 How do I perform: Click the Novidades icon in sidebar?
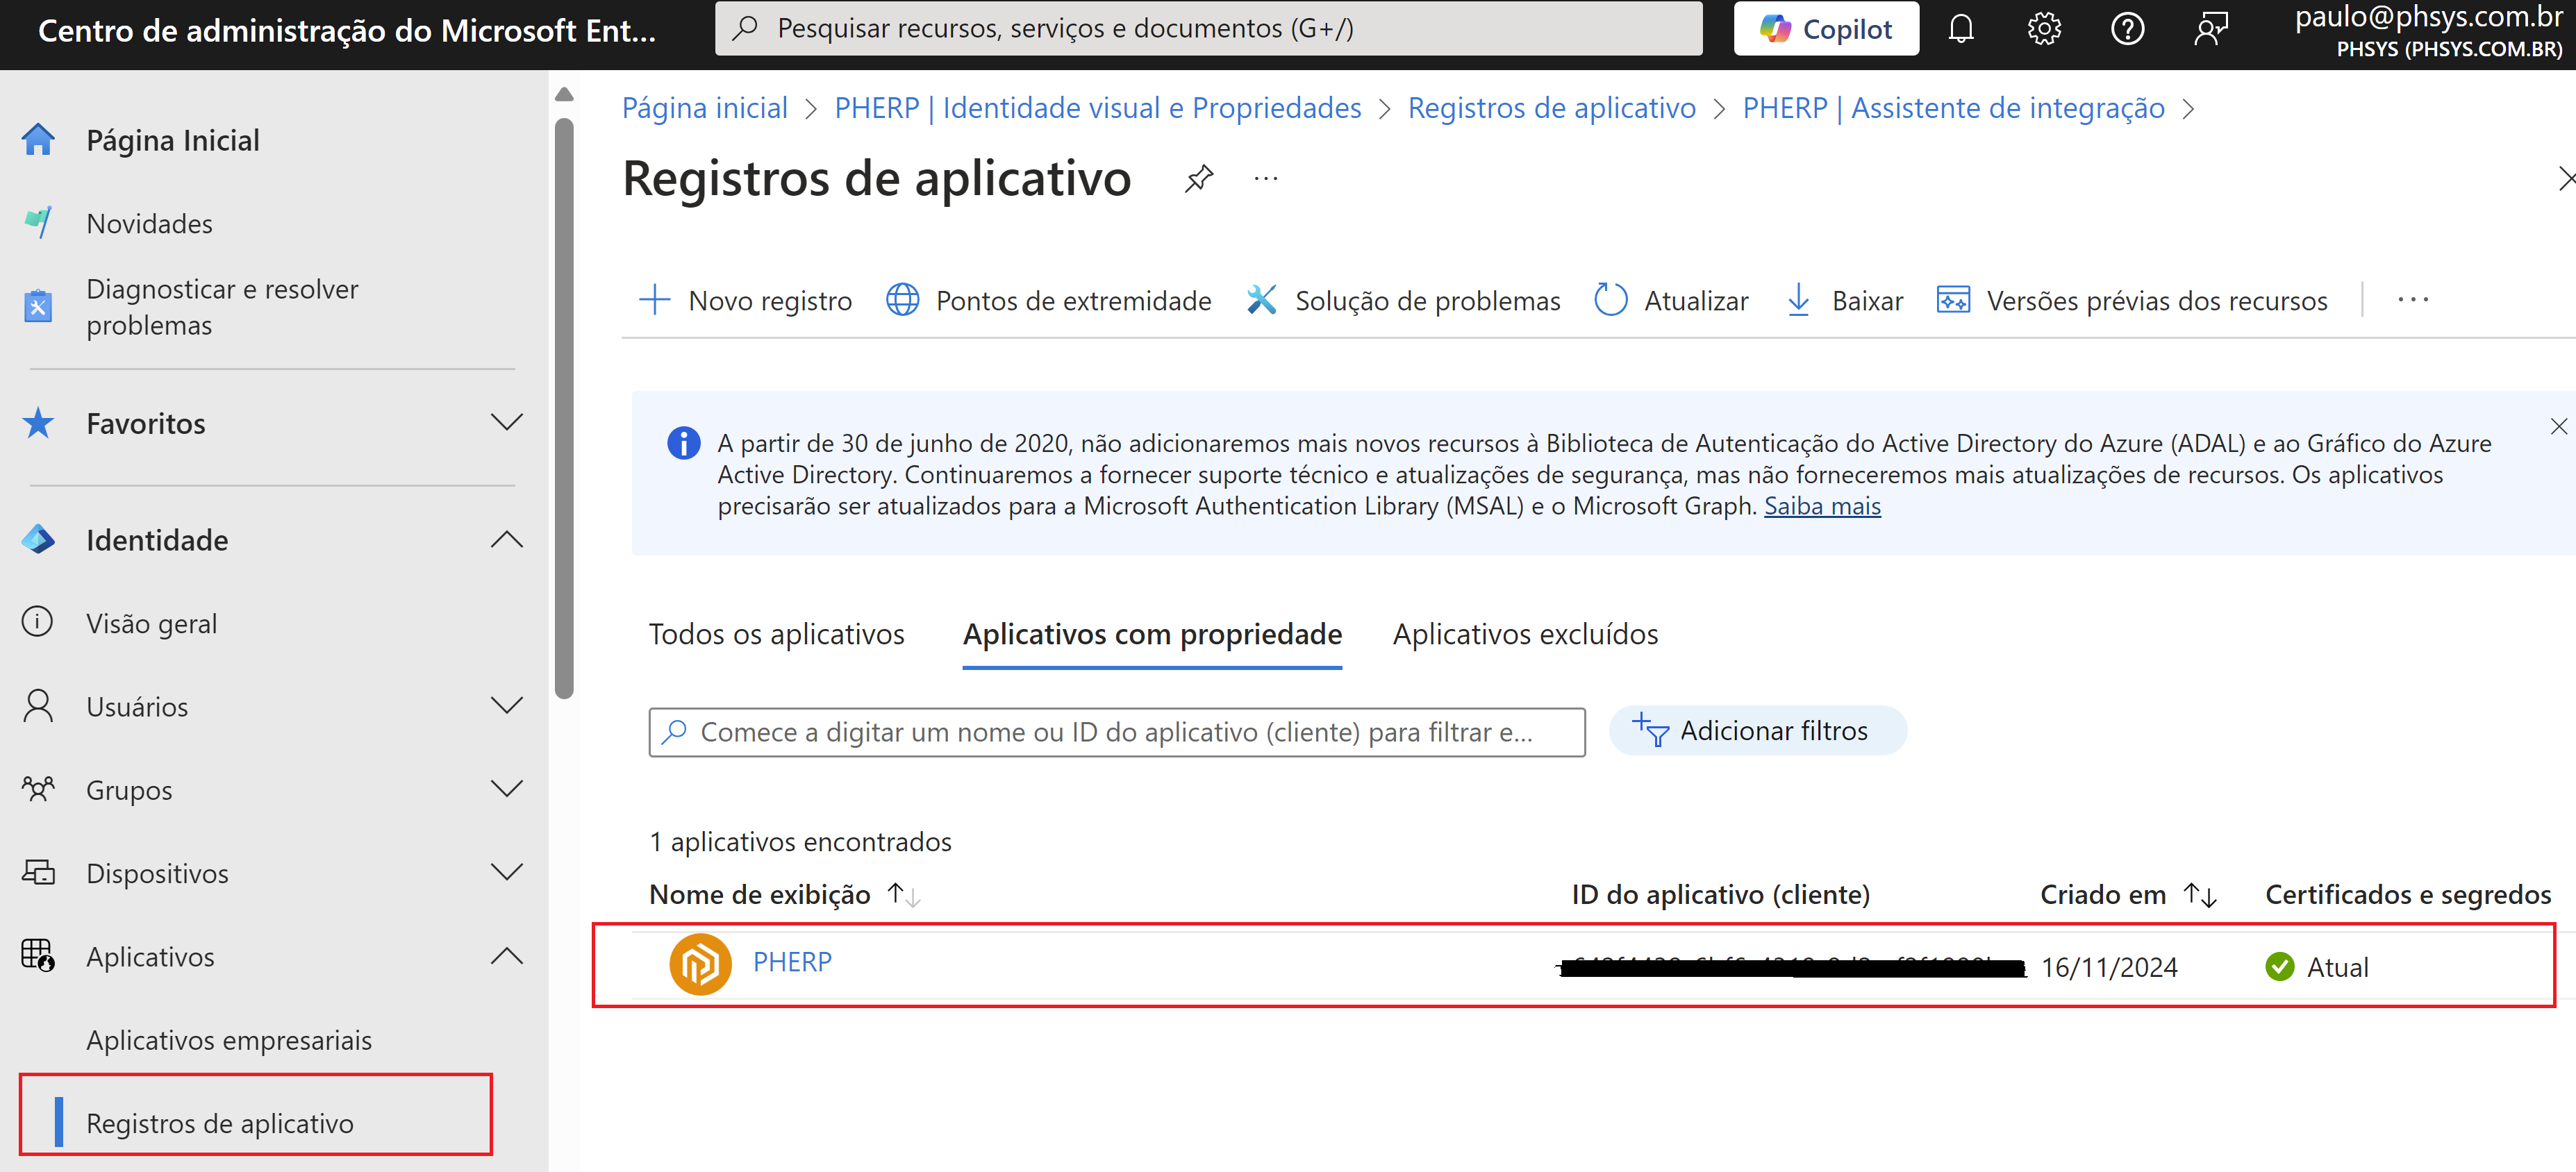point(38,222)
